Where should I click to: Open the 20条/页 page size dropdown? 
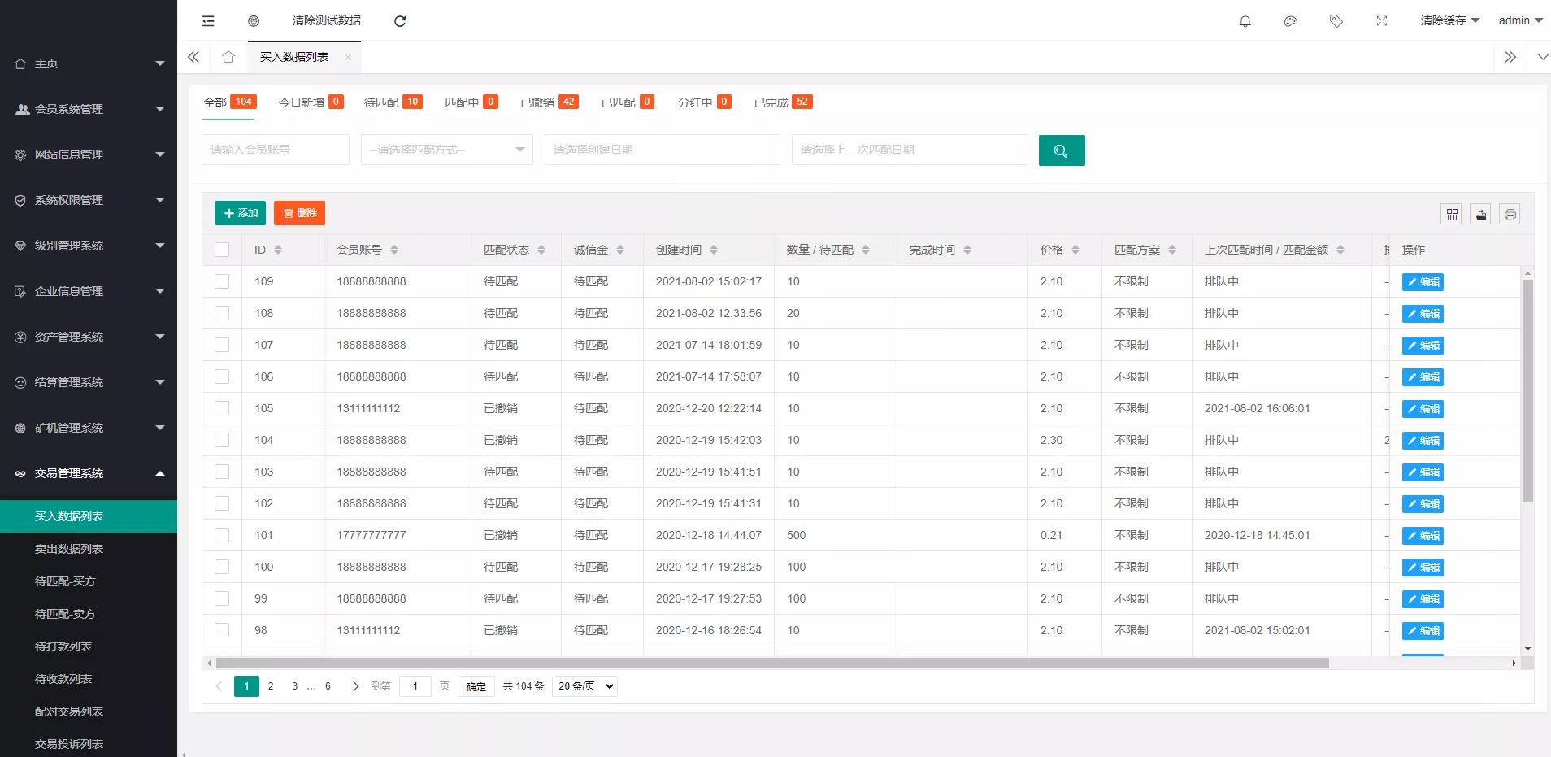pyautogui.click(x=584, y=686)
